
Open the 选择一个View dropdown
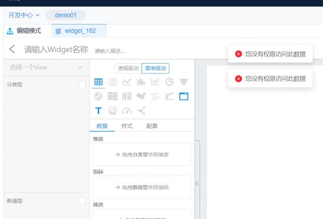point(45,67)
